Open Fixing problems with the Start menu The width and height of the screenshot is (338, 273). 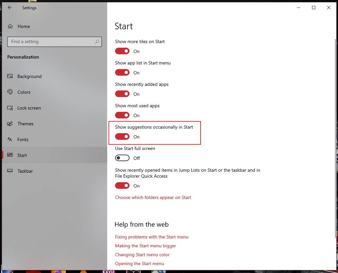[x=152, y=237]
